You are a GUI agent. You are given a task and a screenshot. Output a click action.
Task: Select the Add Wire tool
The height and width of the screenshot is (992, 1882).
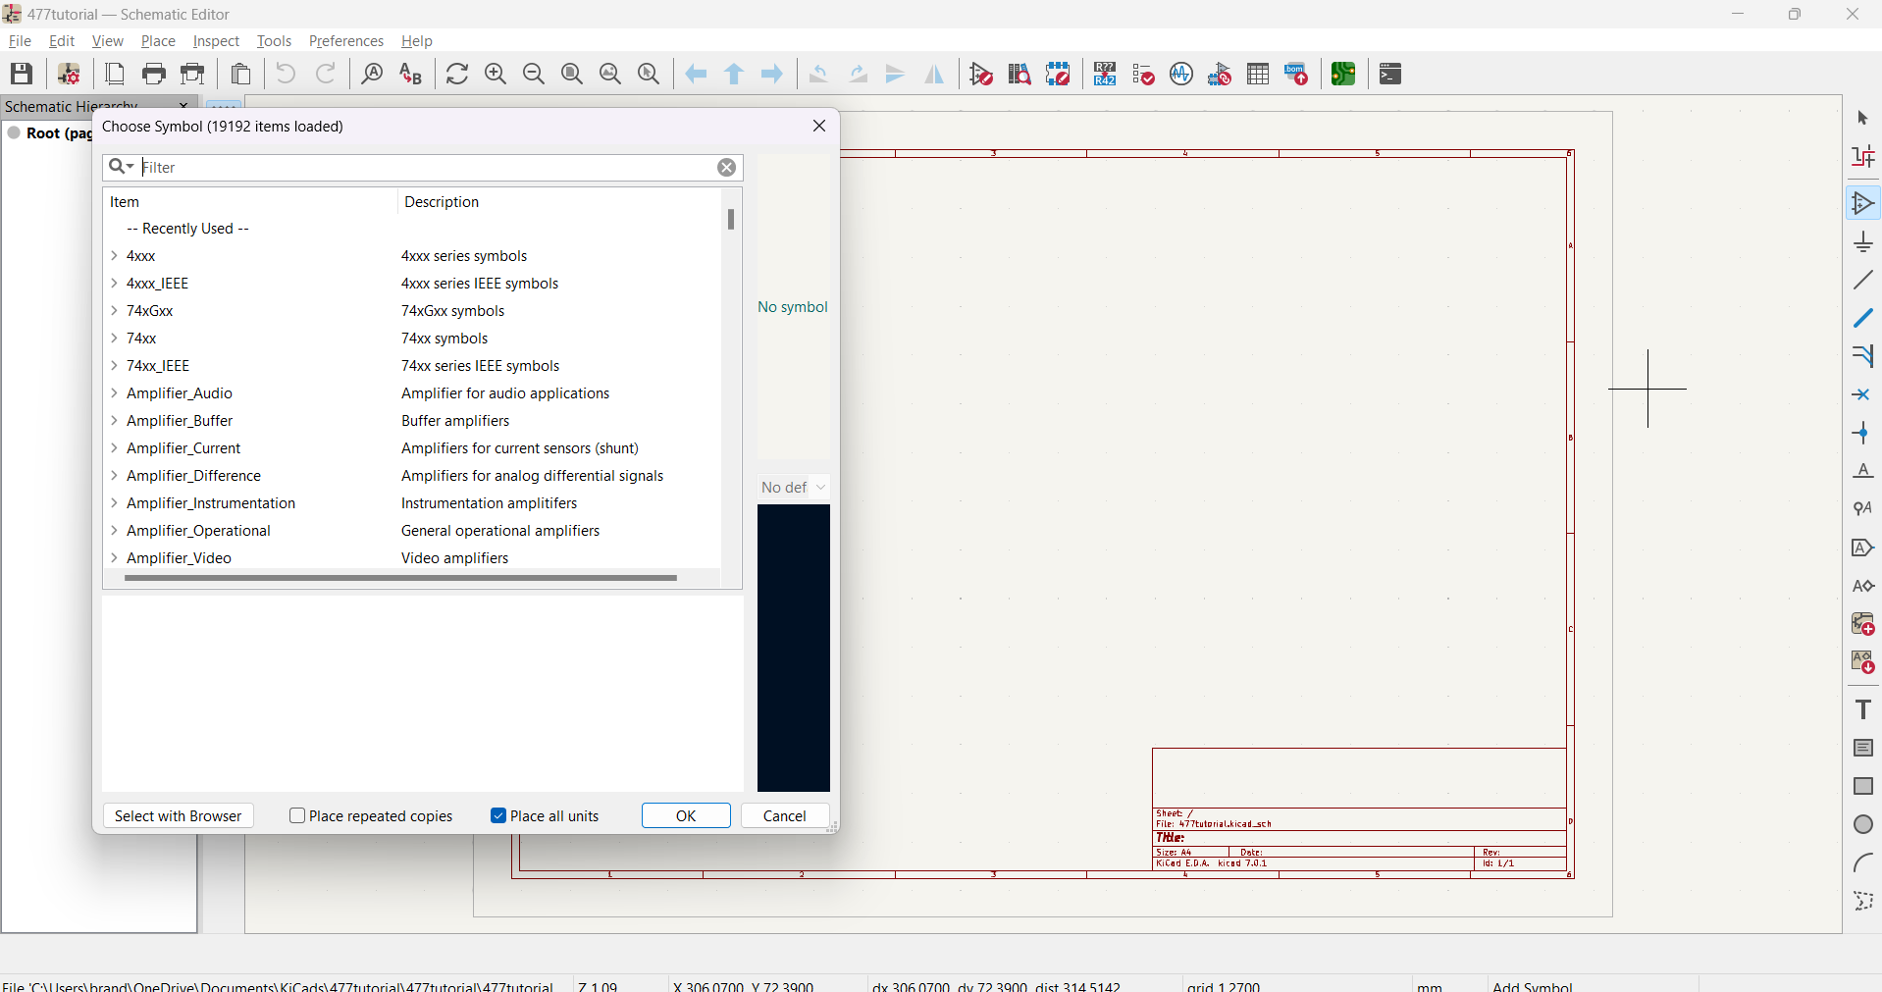[x=1862, y=281]
